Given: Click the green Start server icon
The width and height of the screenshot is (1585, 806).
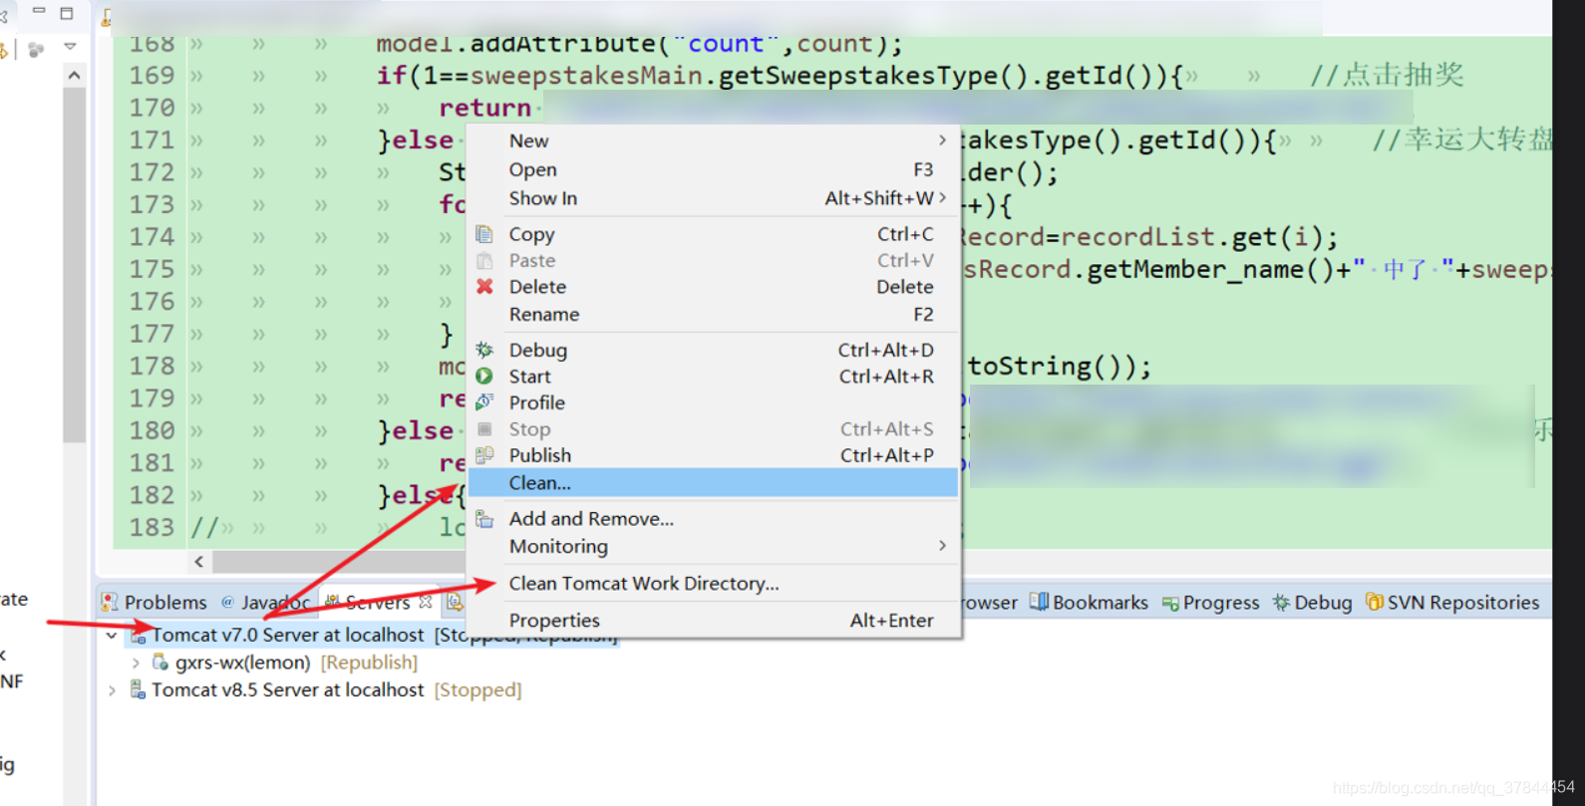Looking at the screenshot, I should [x=484, y=377].
